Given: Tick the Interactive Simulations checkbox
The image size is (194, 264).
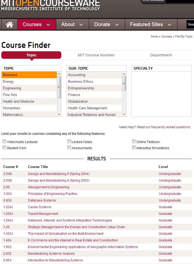Looking at the screenshot, I should click(x=134, y=148).
